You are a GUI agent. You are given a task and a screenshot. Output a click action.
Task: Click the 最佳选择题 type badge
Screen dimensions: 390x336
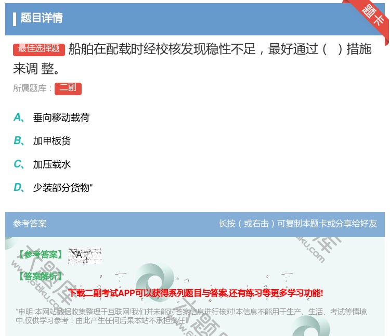click(x=39, y=49)
